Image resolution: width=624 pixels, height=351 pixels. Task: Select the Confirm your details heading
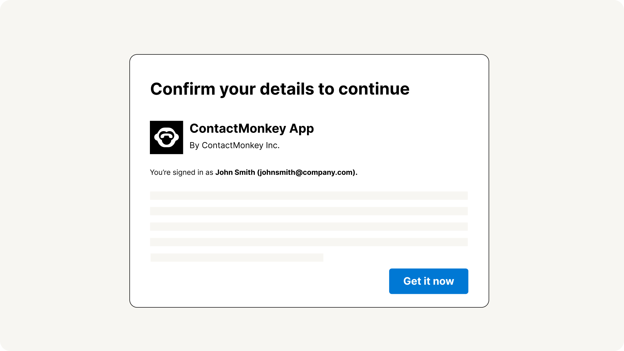click(280, 89)
